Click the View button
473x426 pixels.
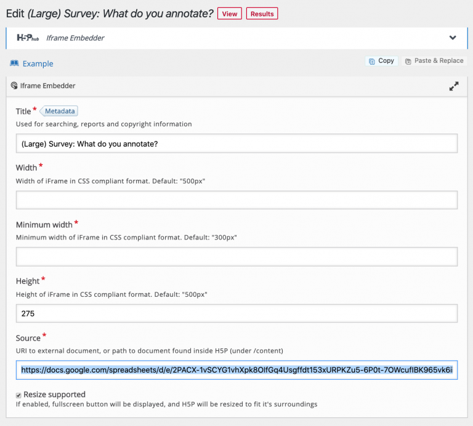point(229,14)
